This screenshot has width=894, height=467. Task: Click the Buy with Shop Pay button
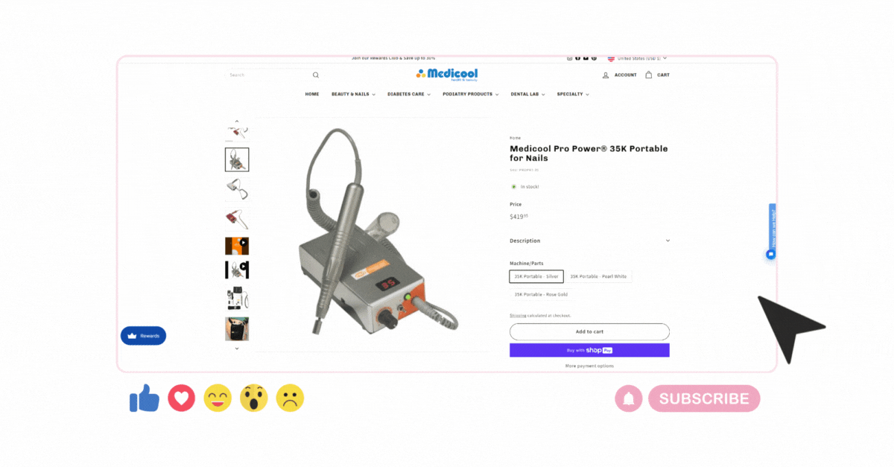click(x=589, y=350)
